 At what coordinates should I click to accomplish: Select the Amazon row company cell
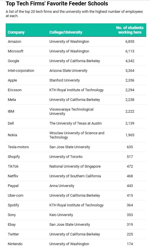pyautogui.click(x=15, y=41)
